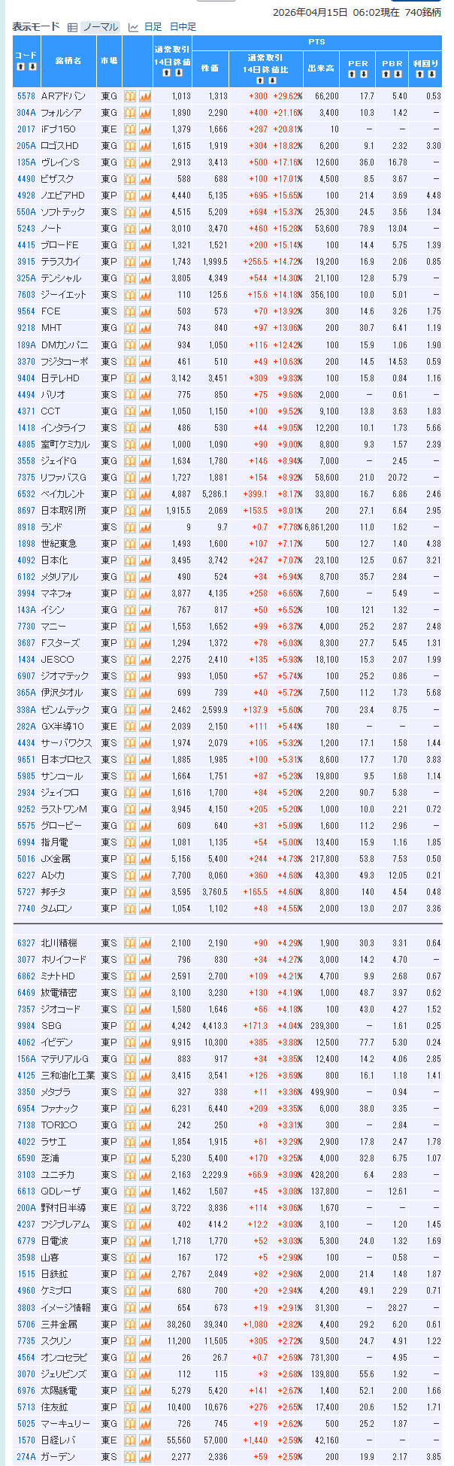Image resolution: width=454 pixels, height=1466 pixels.
Task: Open stock code 1570 日経レバ link
Action: 26,1440
